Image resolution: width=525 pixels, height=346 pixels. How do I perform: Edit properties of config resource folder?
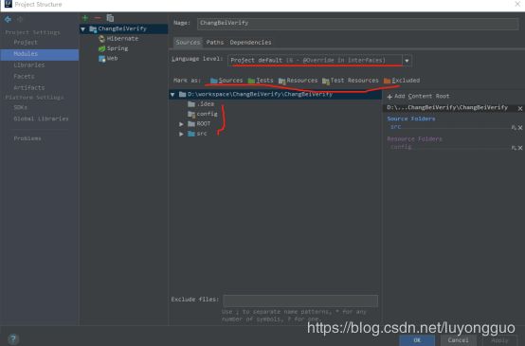pos(514,148)
